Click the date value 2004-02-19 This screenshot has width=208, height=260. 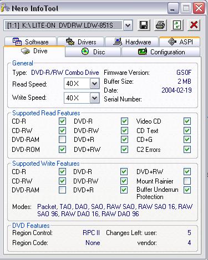point(176,90)
